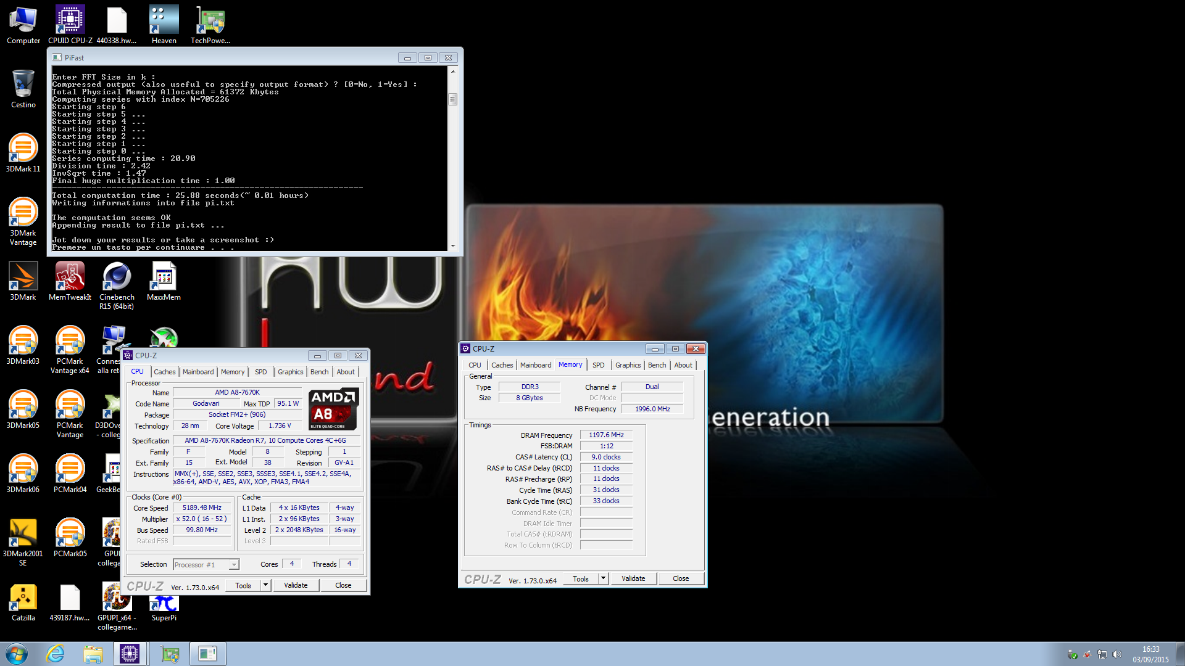
Task: Click Close button in left CPU-Z window
Action: (x=343, y=585)
